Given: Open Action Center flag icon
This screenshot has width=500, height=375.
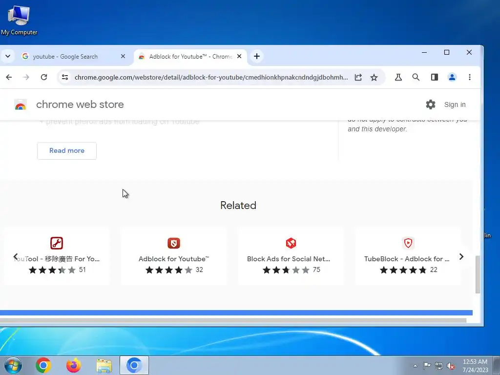Looking at the screenshot, I should [x=427, y=366].
